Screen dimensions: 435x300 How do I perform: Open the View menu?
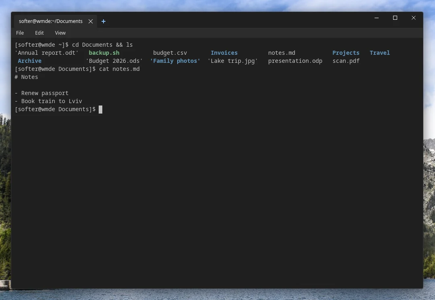coord(60,33)
